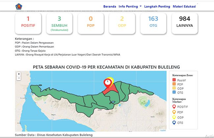Screen dimensions: 214x138
Task: Select the POSITIF count card
Action: pyautogui.click(x=28, y=23)
